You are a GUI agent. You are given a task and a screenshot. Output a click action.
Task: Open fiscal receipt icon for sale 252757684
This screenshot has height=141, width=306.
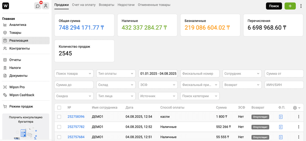coord(281,137)
